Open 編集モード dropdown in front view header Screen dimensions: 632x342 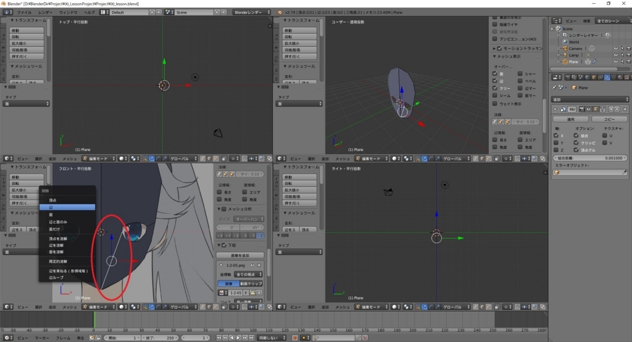coord(99,307)
